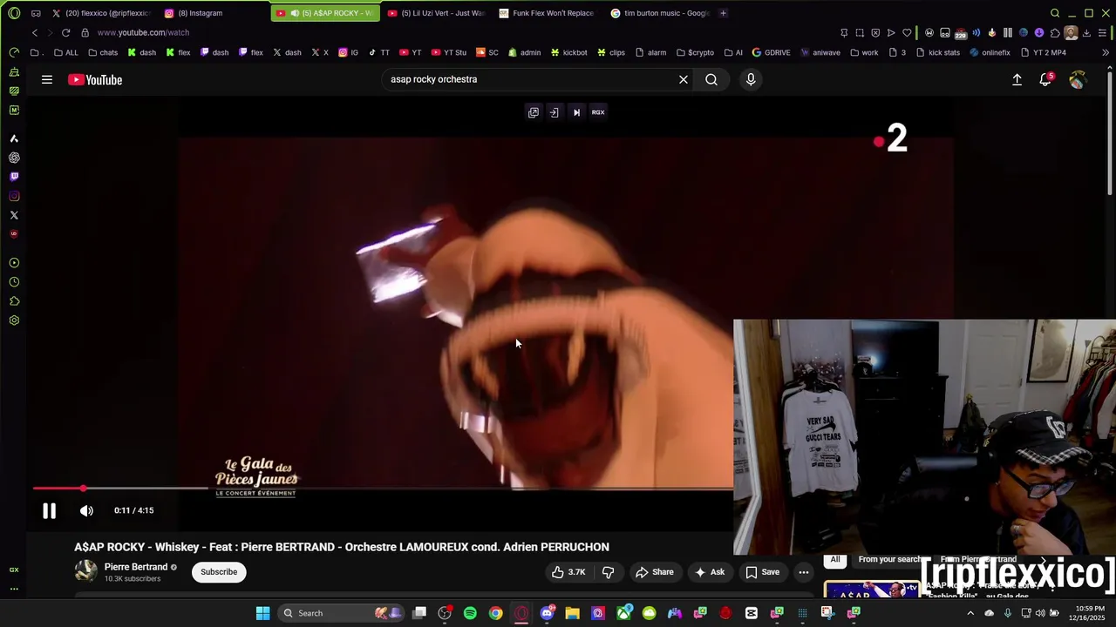Viewport: 1116px width, 627px height.
Task: Expand the alarm bookmarks folder
Action: 650,52
